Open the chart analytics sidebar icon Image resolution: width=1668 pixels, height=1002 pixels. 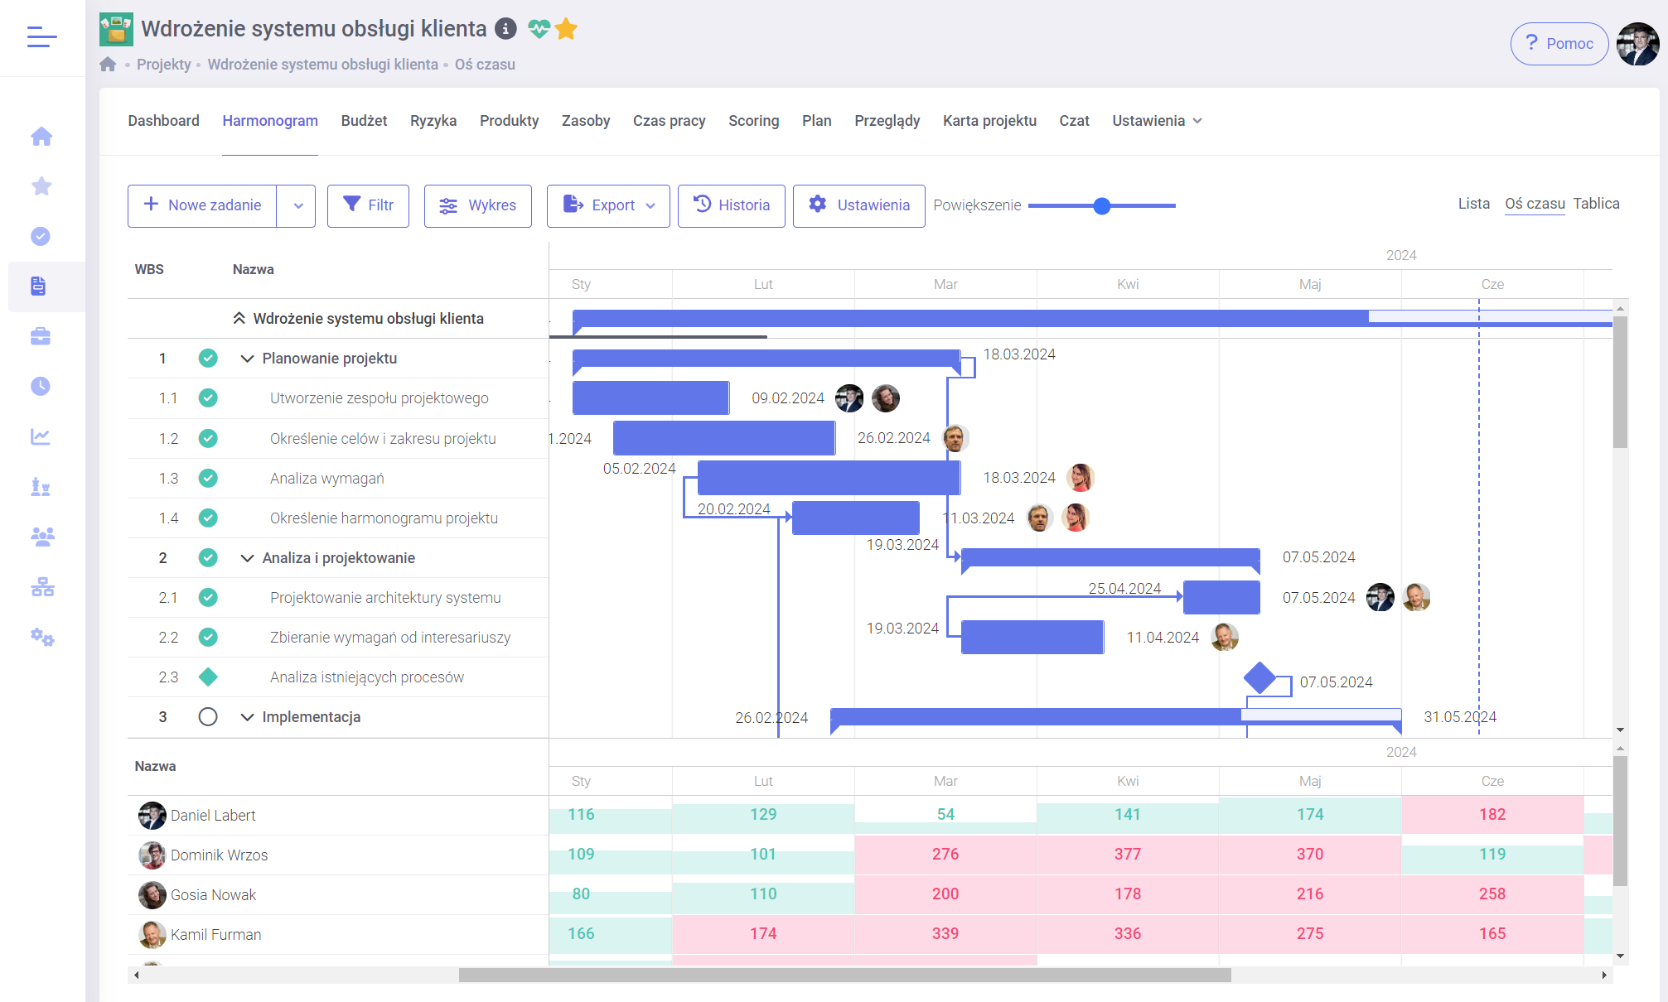pos(41,436)
